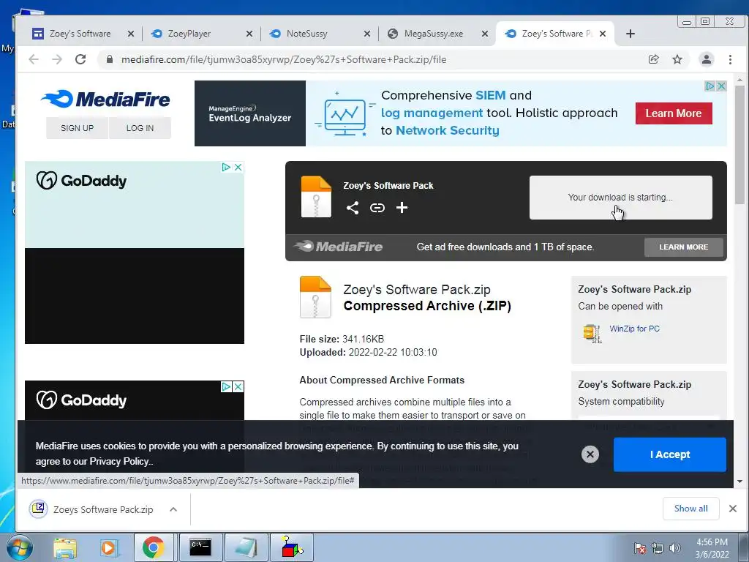Close the lower GoDaddy ad
This screenshot has width=749, height=562.
click(238, 386)
